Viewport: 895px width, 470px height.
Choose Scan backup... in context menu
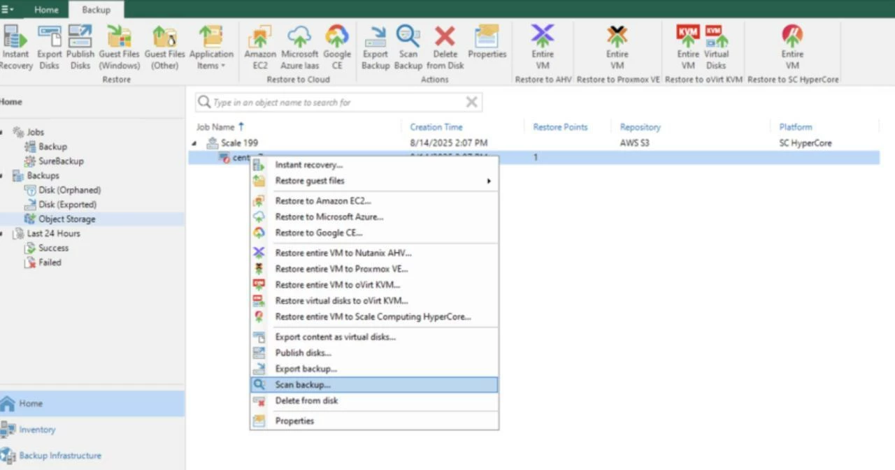point(374,385)
